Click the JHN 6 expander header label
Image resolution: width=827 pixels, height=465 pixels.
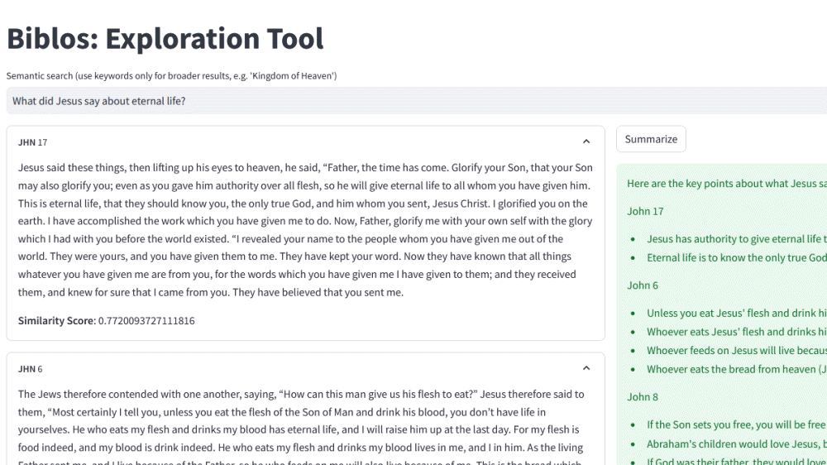[31, 369]
